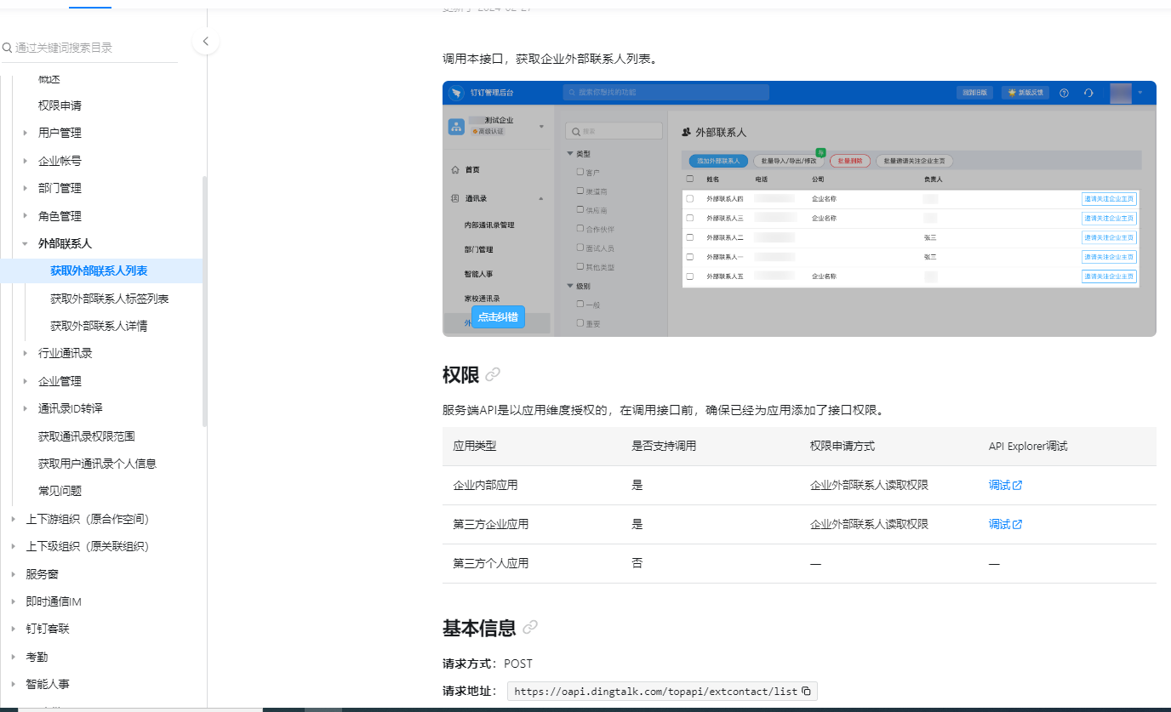Expand the 智能人事 node in the docs sidebar

pyautogui.click(x=13, y=684)
